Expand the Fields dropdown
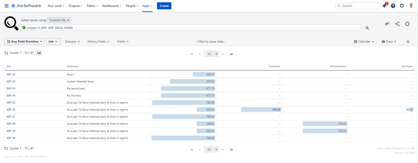This screenshot has width=418, height=163. coord(123,42)
